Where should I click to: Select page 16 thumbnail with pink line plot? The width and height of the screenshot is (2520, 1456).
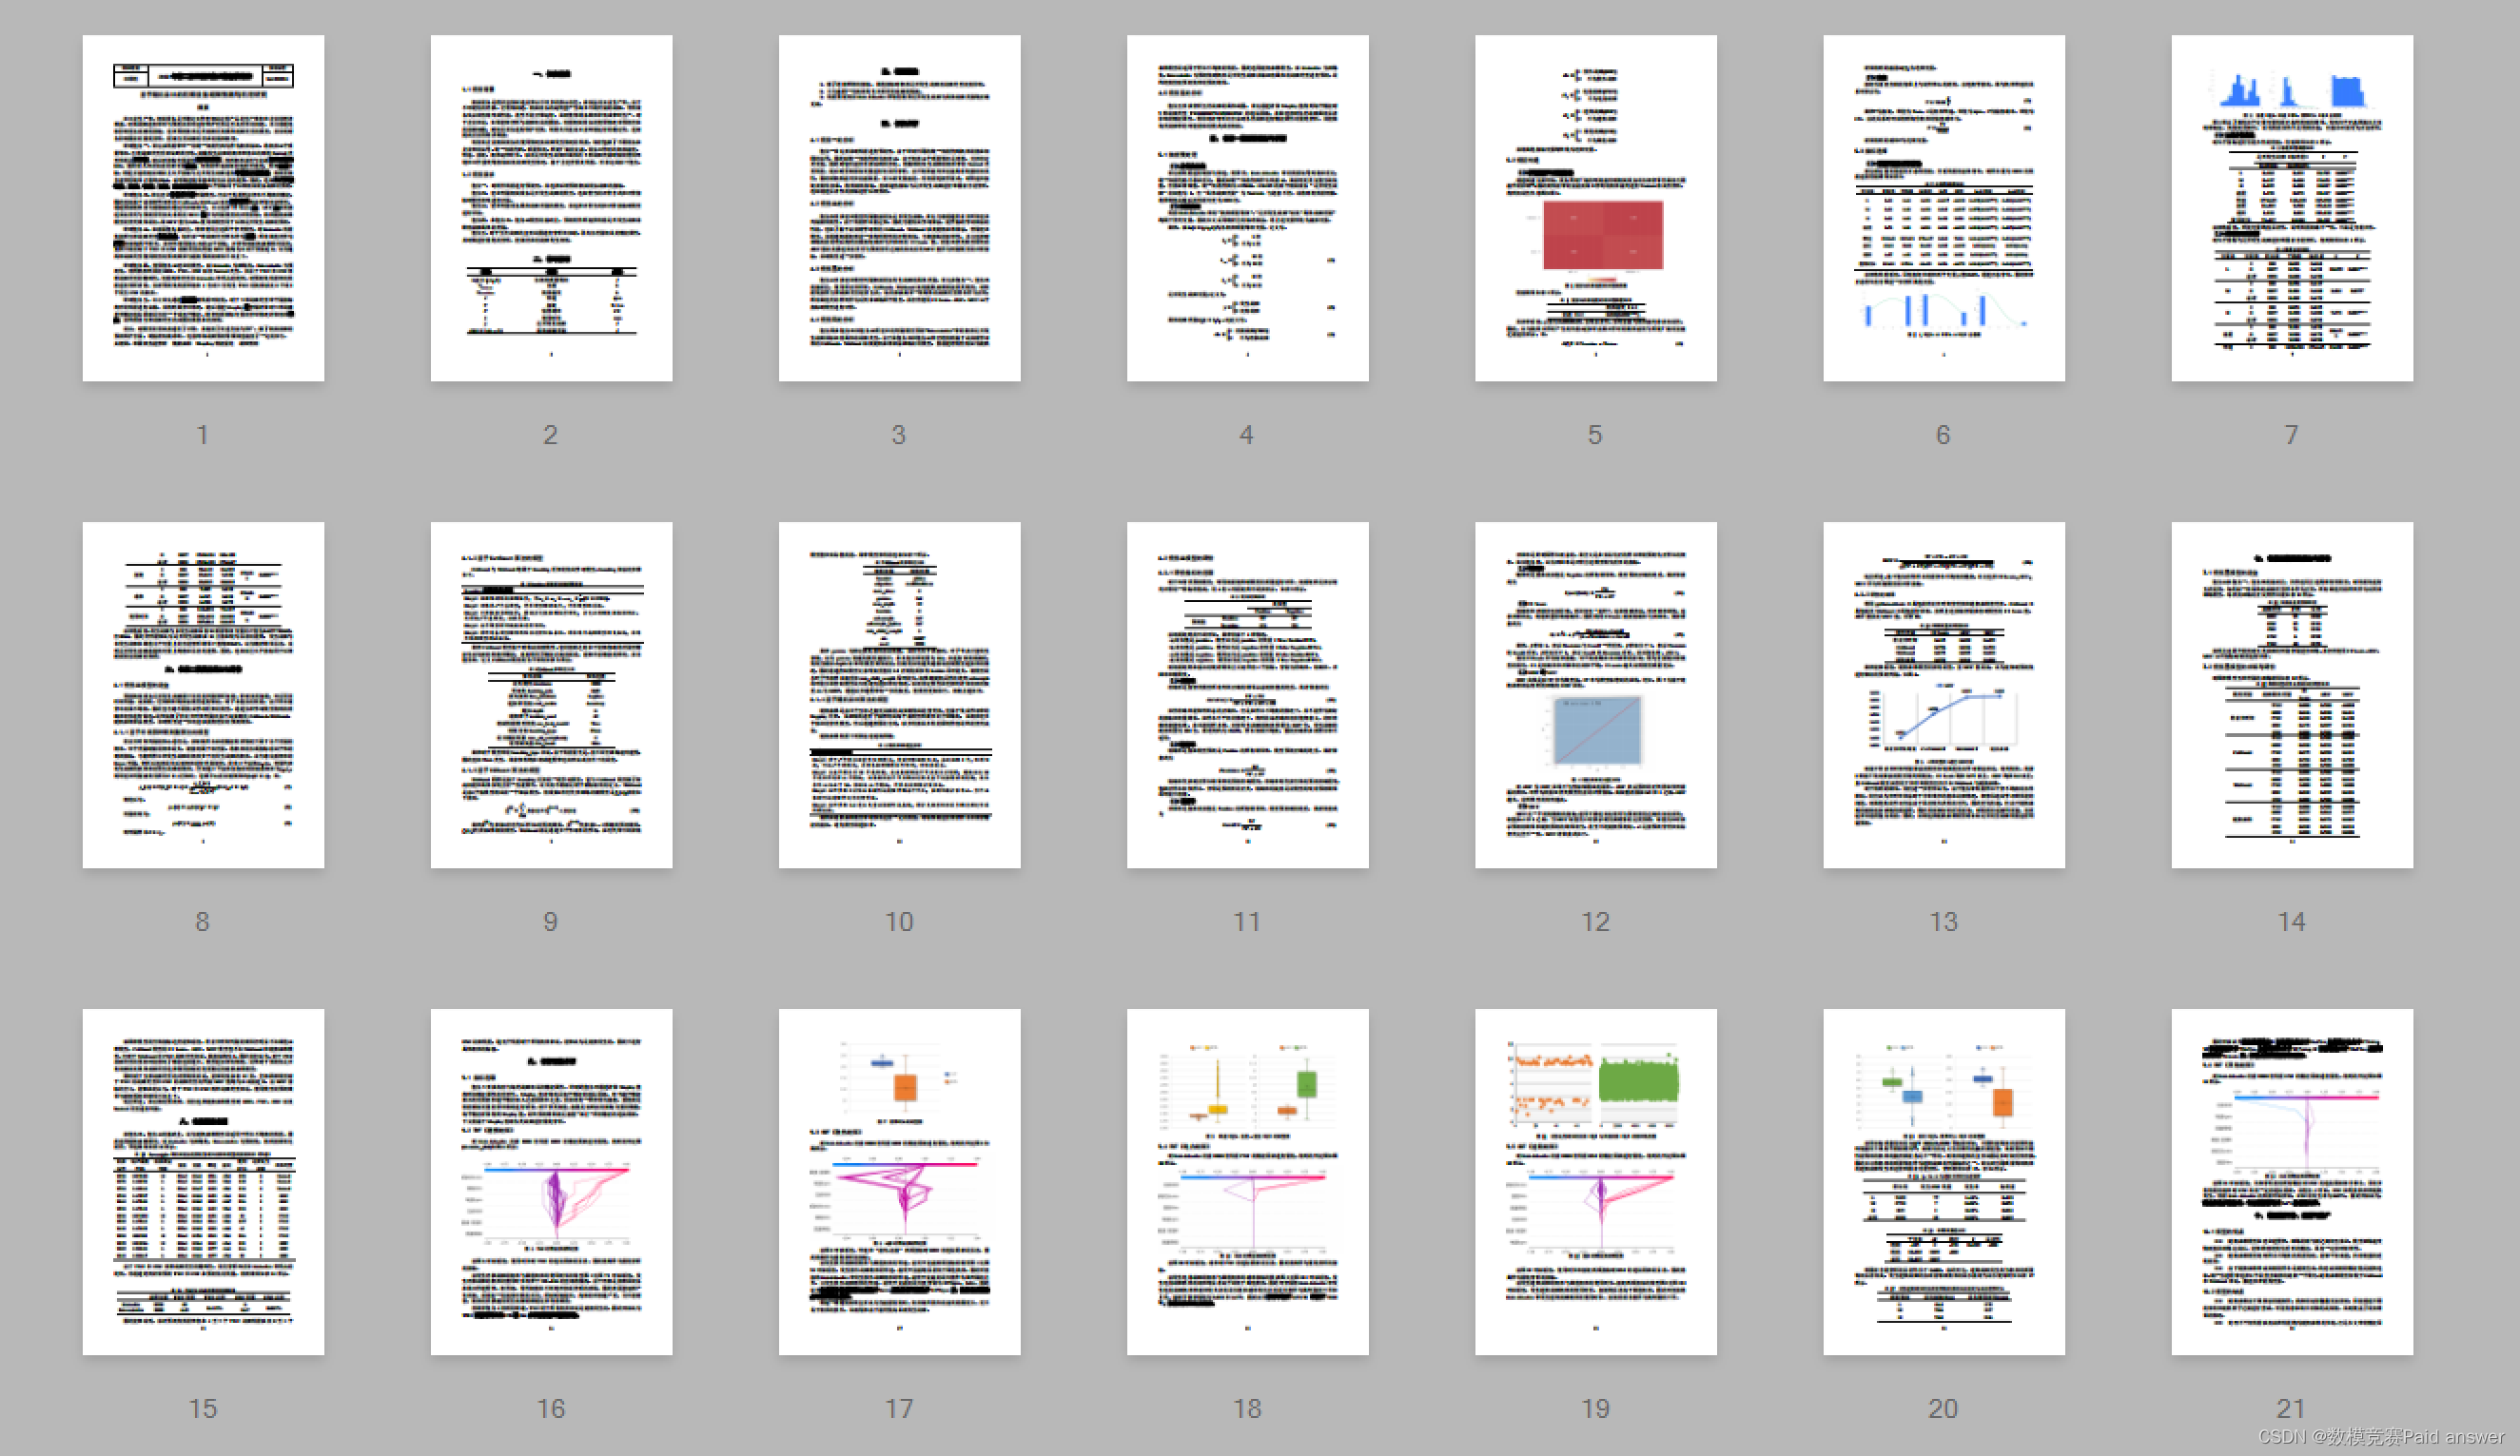click(x=551, y=1182)
